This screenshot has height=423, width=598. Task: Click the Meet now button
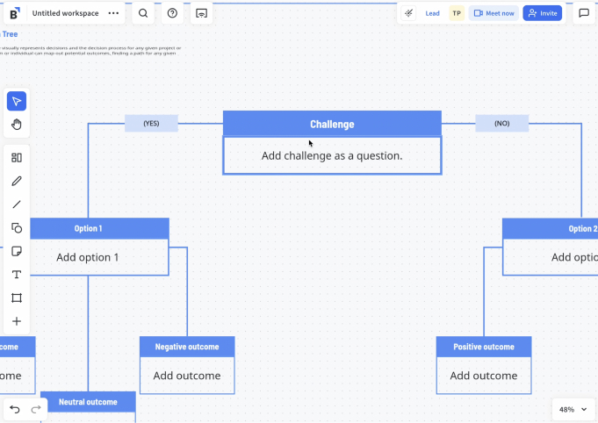(x=494, y=13)
